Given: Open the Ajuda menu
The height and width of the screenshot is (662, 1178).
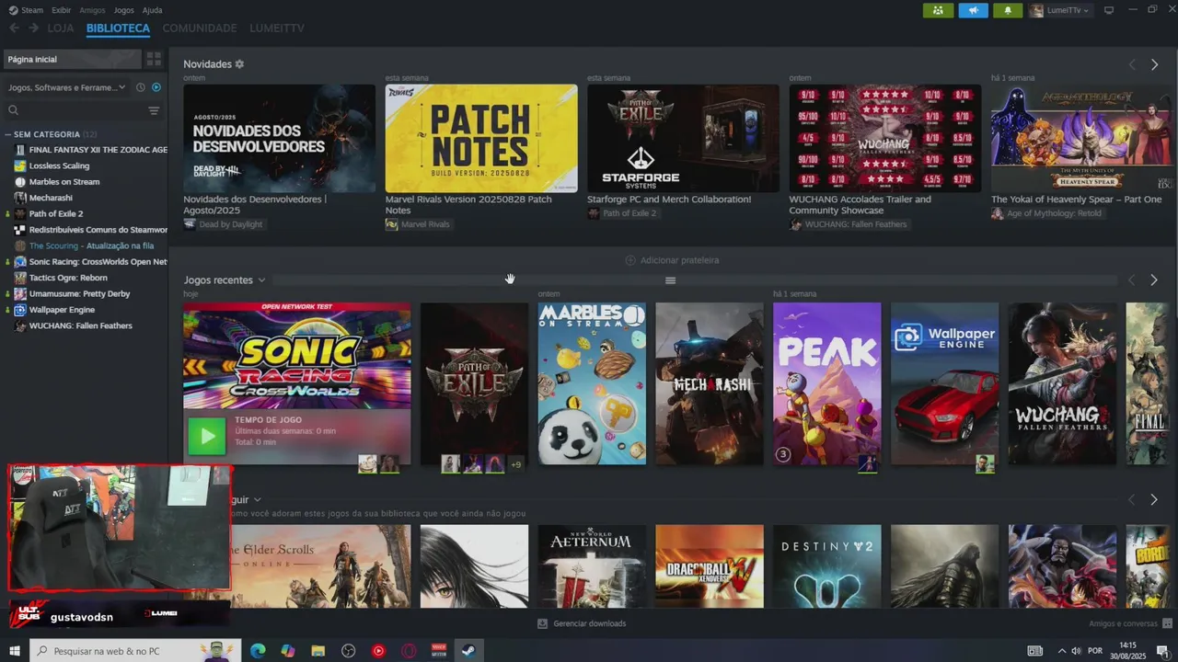Looking at the screenshot, I should point(152,10).
